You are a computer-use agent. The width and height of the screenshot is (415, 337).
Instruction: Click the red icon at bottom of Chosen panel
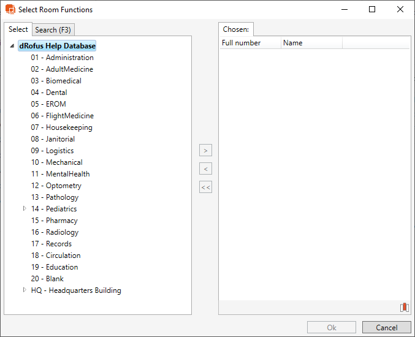[403, 308]
